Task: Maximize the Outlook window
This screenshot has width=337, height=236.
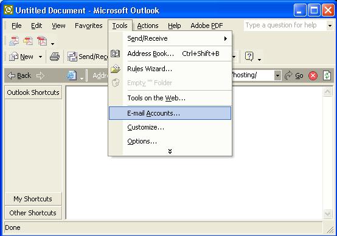Action: point(314,10)
